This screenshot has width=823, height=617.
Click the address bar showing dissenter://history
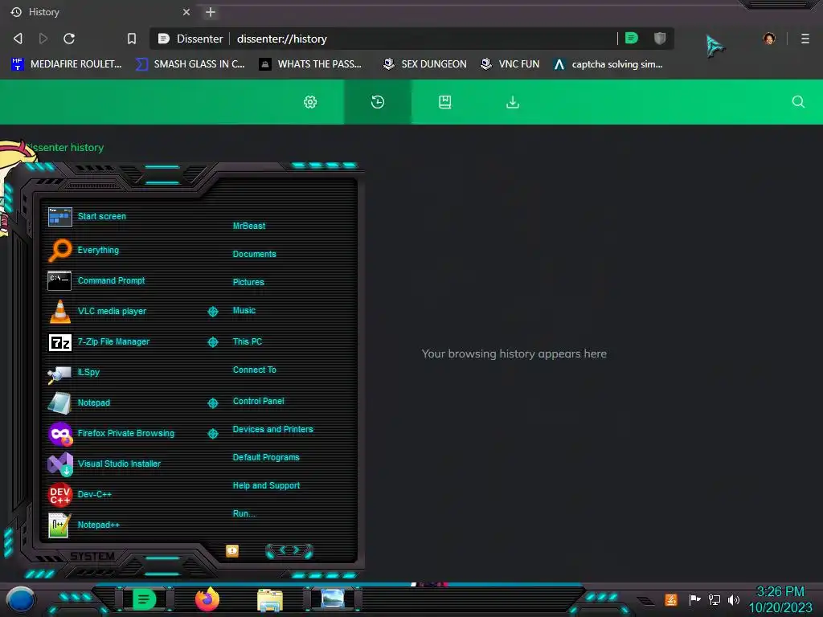(383, 39)
